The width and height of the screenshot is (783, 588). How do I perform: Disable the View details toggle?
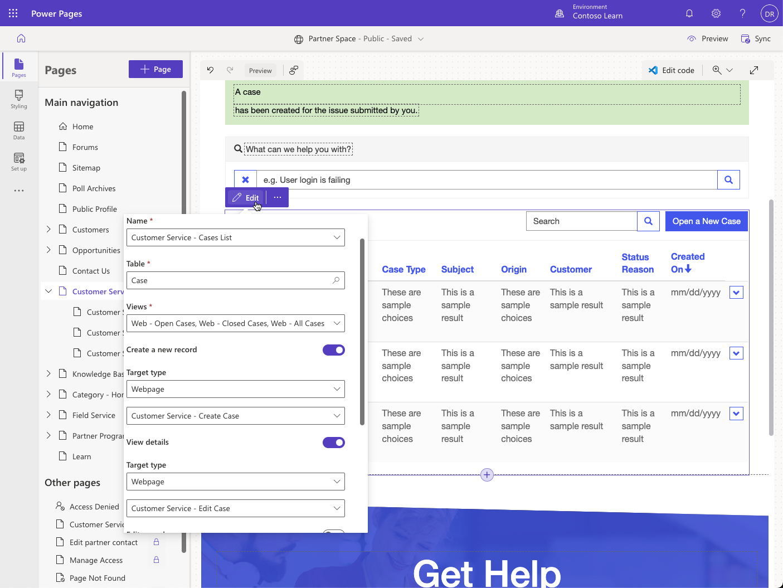pyautogui.click(x=333, y=442)
